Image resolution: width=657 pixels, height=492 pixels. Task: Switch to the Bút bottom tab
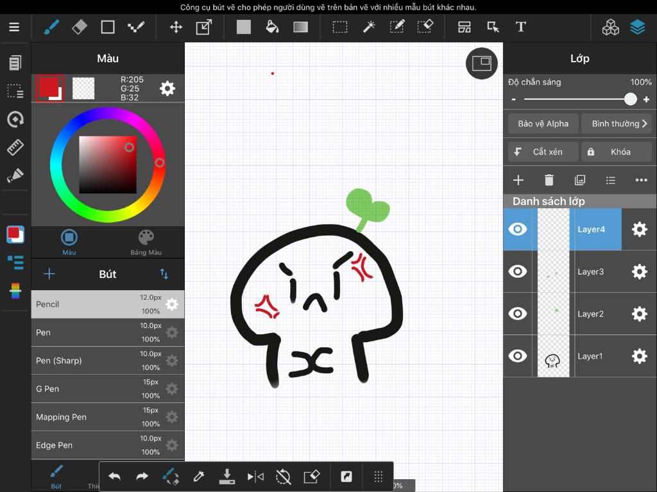point(56,477)
